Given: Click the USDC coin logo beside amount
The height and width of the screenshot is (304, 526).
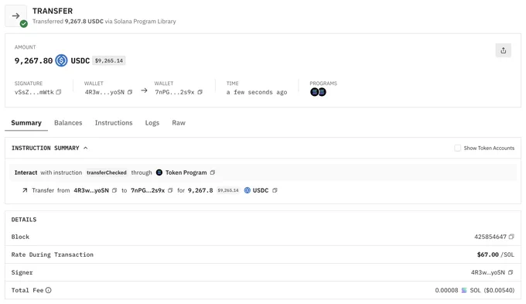Looking at the screenshot, I should tap(61, 60).
